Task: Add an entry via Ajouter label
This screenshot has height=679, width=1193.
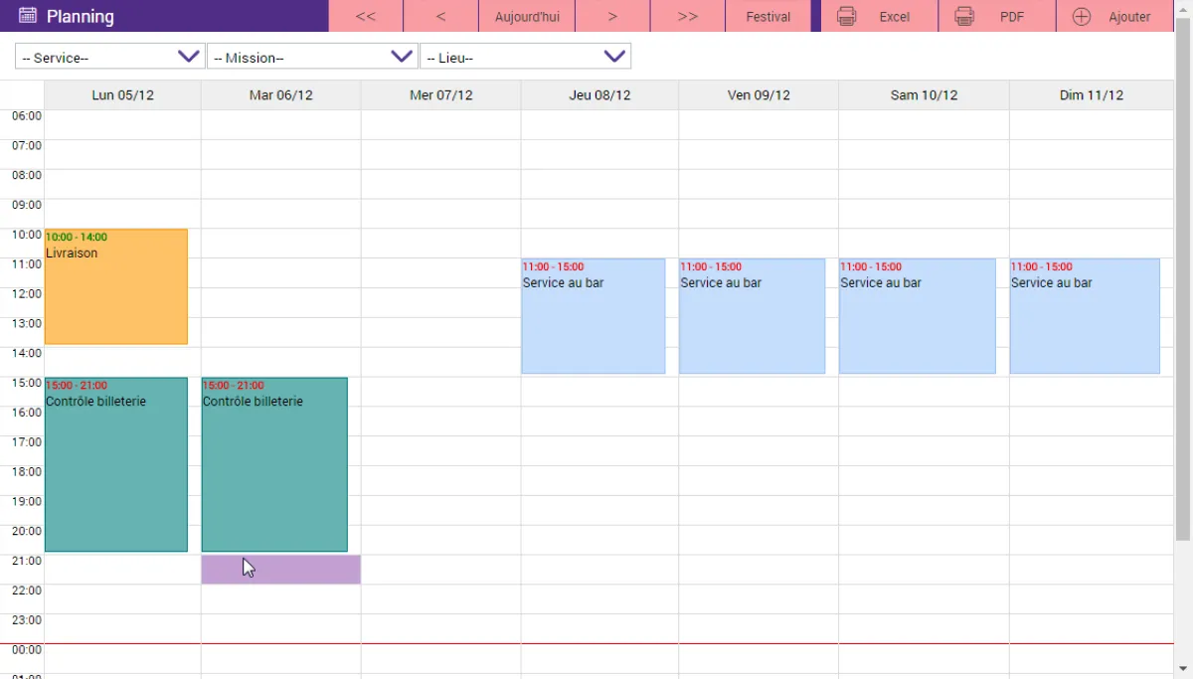Action: click(1129, 17)
